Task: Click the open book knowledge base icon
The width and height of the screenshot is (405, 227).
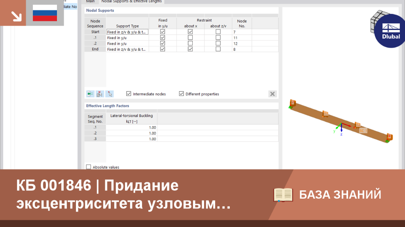Action: 283,195
